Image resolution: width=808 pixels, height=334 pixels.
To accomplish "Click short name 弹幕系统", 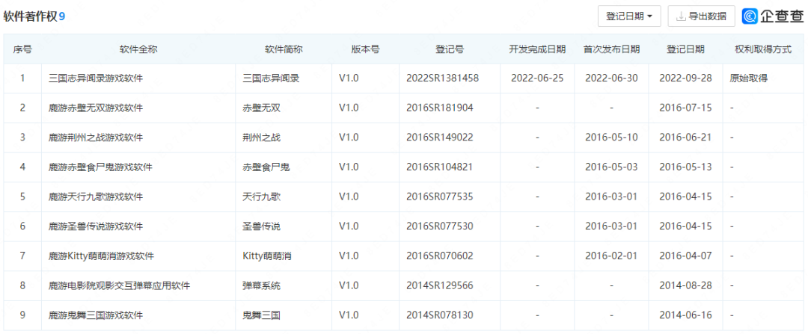I will point(261,285).
